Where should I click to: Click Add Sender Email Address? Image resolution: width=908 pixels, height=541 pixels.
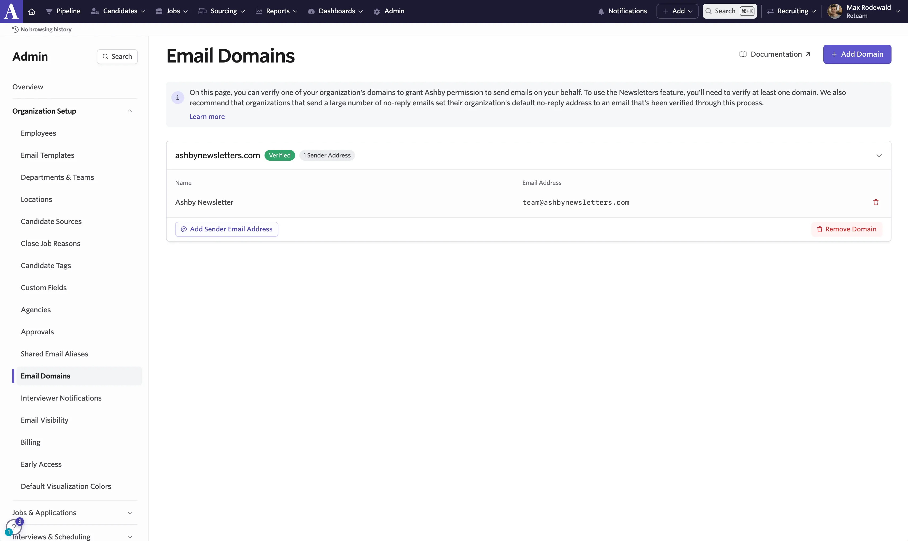pyautogui.click(x=226, y=229)
